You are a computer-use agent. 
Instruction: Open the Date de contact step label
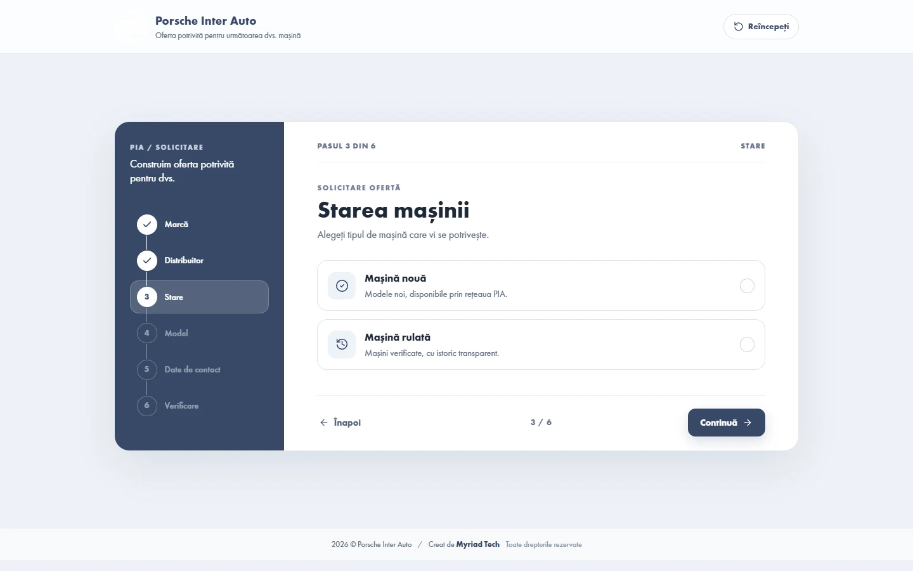(193, 369)
